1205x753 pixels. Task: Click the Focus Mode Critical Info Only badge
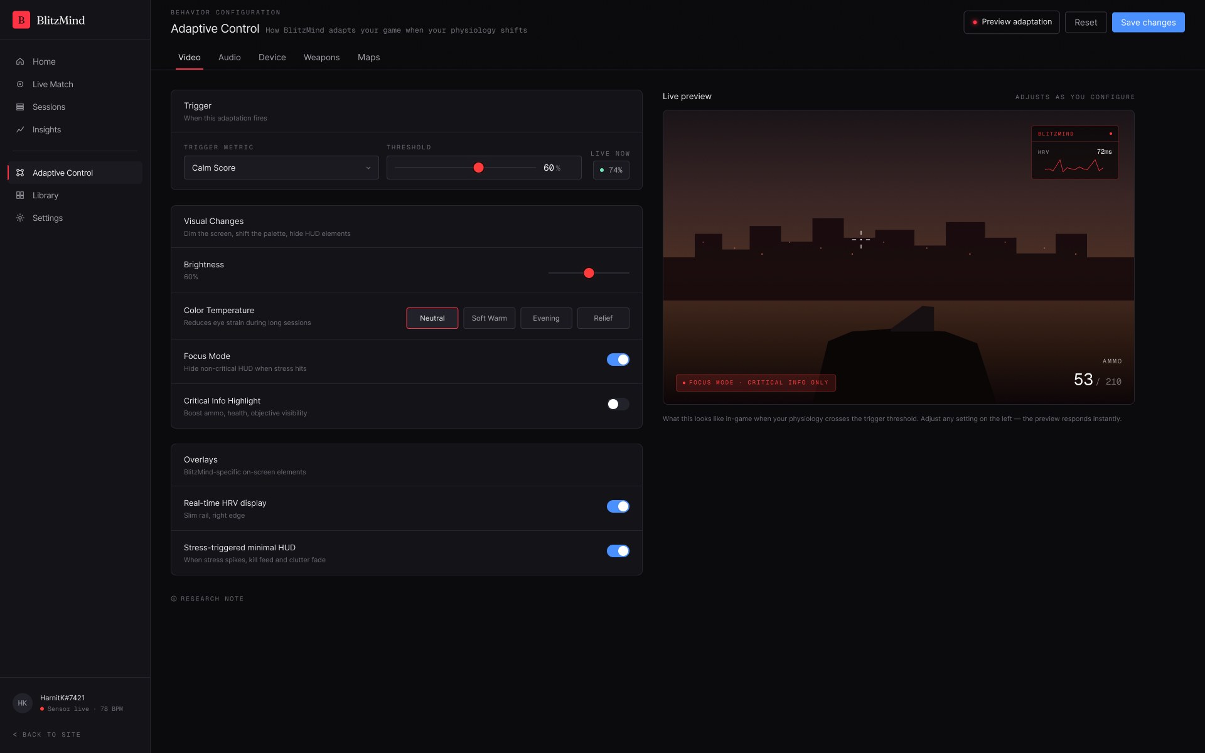click(756, 383)
